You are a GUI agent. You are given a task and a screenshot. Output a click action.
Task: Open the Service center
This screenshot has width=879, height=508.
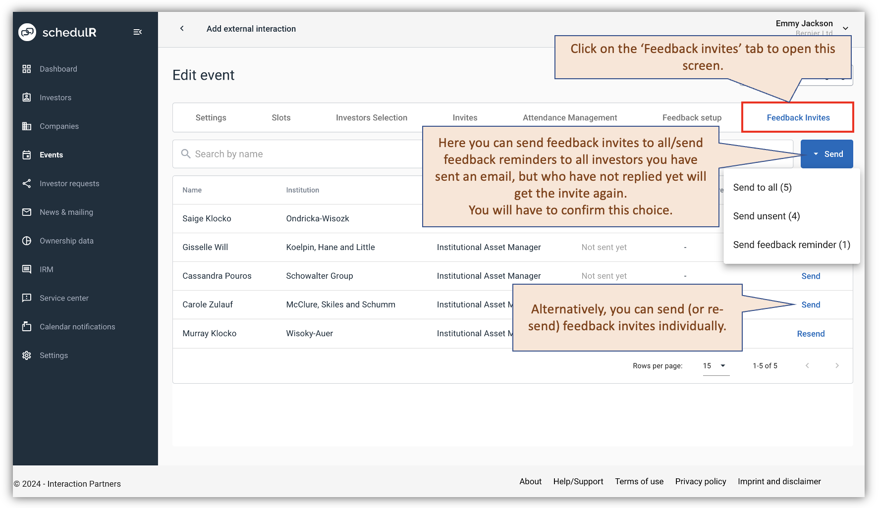[x=64, y=298]
